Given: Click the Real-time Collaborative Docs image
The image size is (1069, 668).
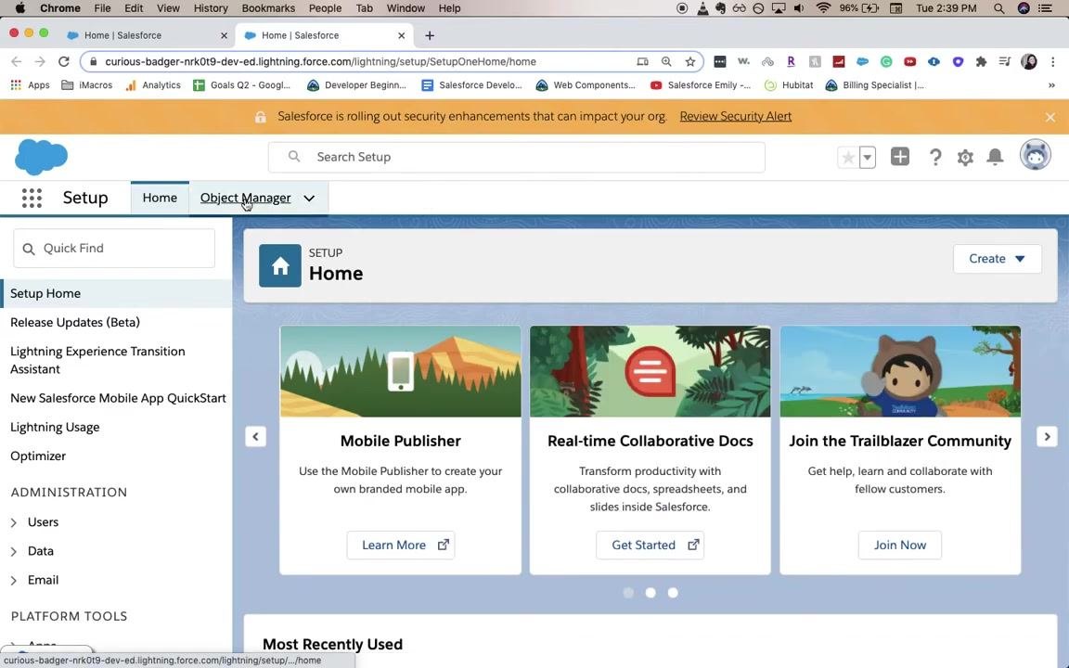Looking at the screenshot, I should pyautogui.click(x=650, y=371).
